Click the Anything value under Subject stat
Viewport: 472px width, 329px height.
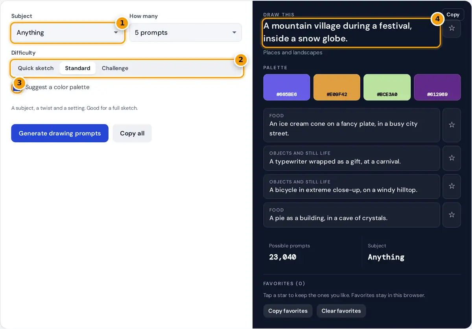(x=386, y=257)
